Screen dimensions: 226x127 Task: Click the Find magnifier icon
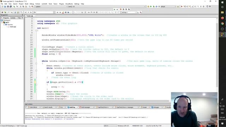(30, 7)
